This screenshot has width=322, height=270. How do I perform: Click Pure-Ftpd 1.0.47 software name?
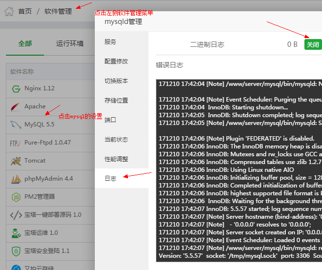point(47,143)
